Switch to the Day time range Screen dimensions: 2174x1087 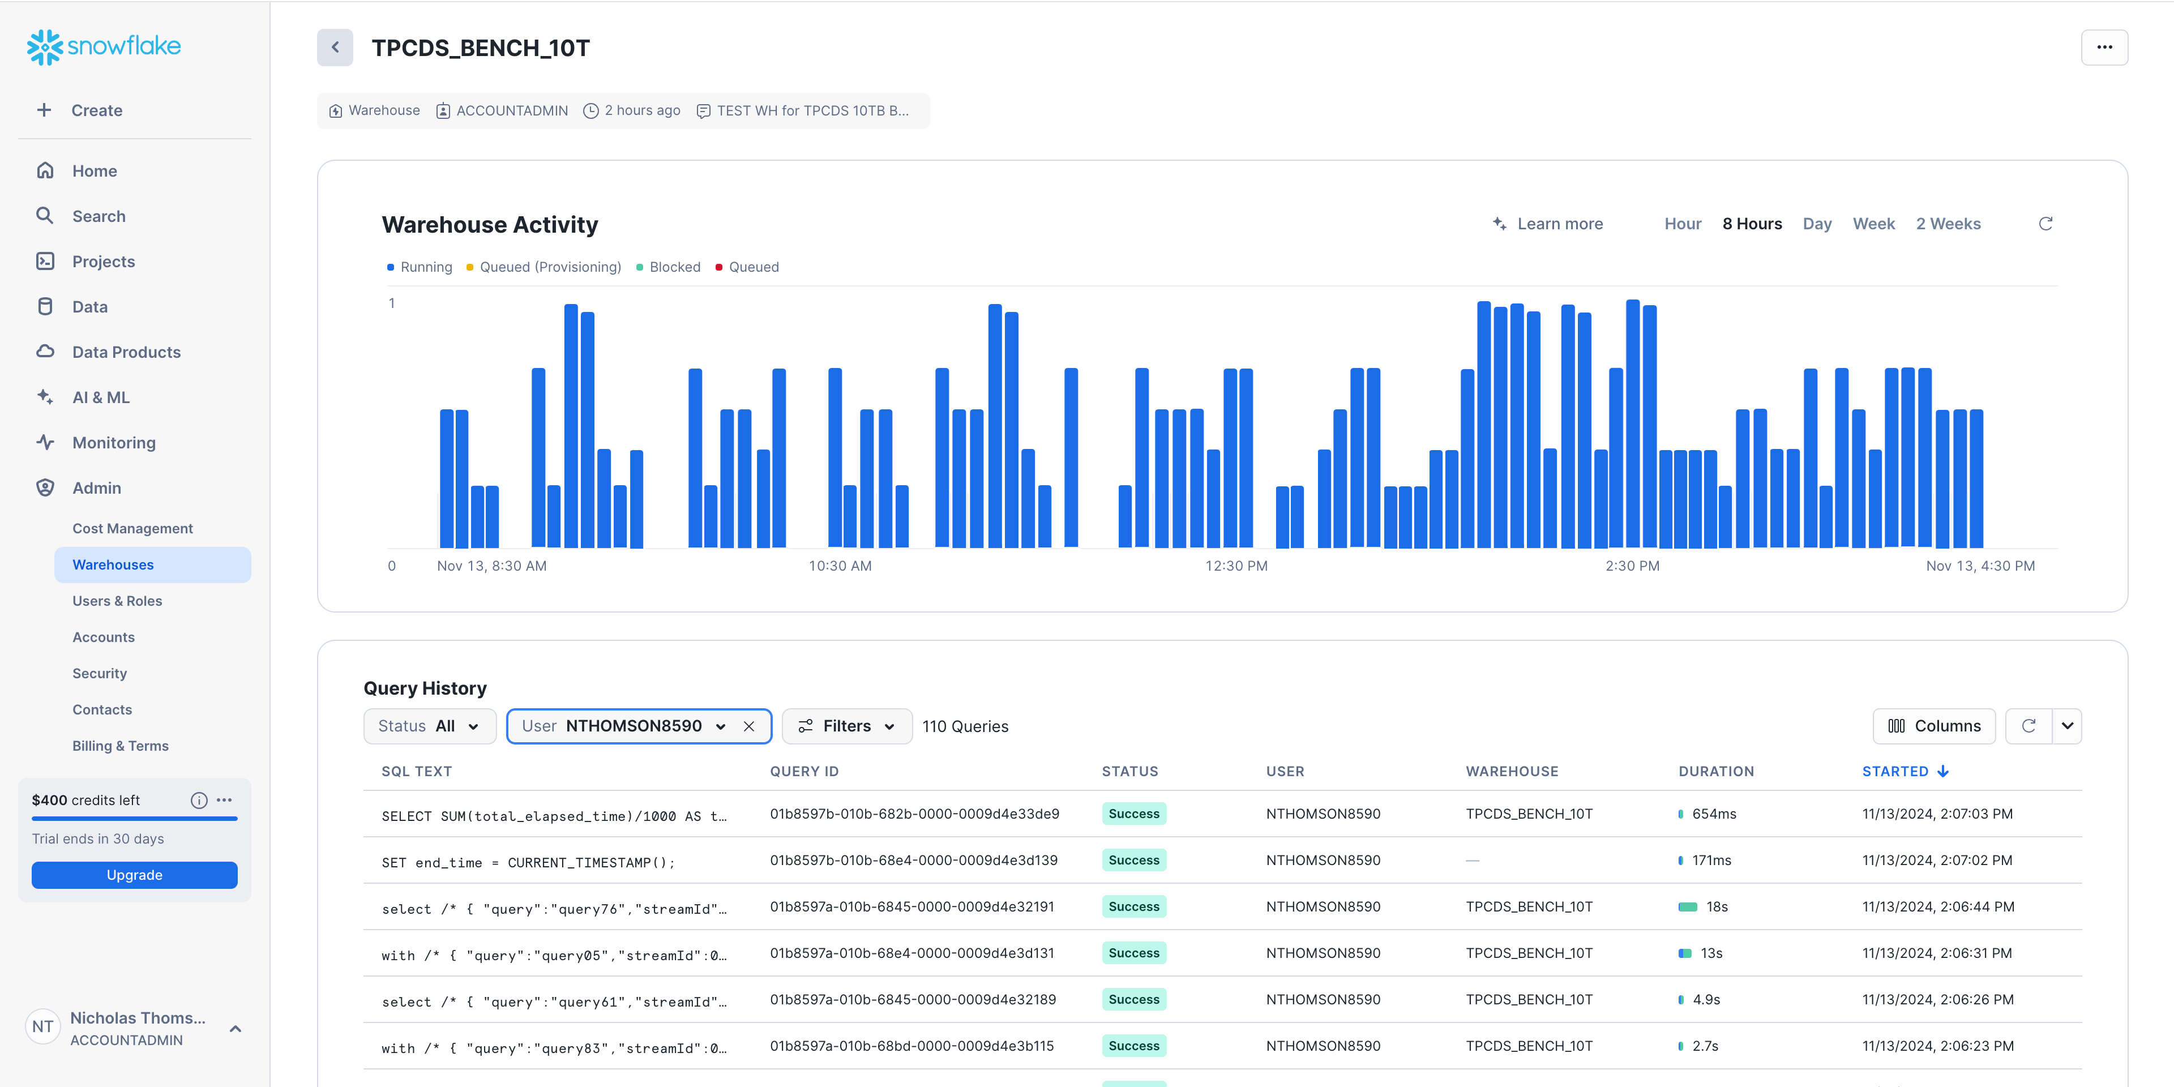click(x=1817, y=223)
